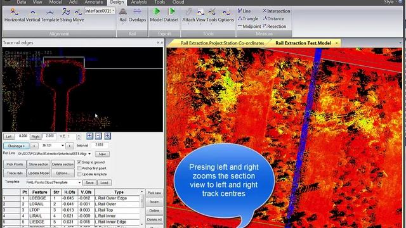The height and width of the screenshot is (228, 406).
Task: Switch to Station Co-ordinates project tab
Action: click(x=222, y=43)
